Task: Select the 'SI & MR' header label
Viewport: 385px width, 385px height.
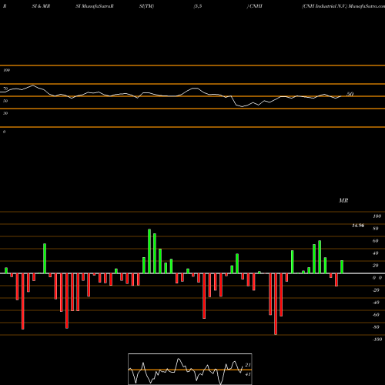Action: (x=41, y=6)
